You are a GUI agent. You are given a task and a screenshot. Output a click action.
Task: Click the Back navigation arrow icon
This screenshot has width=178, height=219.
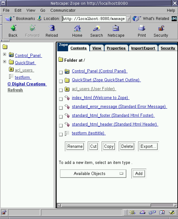point(13,28)
